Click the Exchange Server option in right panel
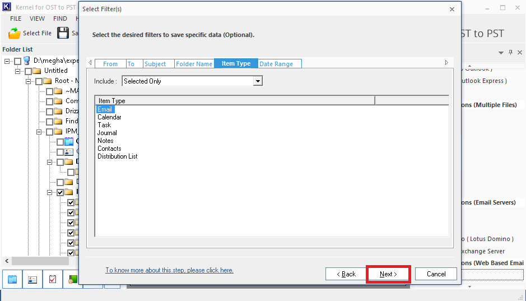526x301 pixels. [483, 251]
